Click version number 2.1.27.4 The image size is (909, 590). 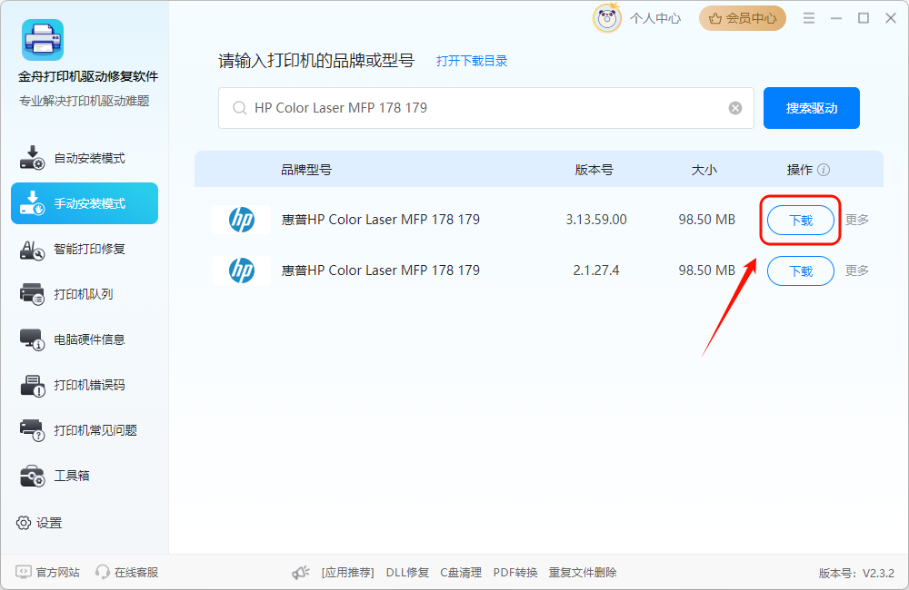click(596, 270)
